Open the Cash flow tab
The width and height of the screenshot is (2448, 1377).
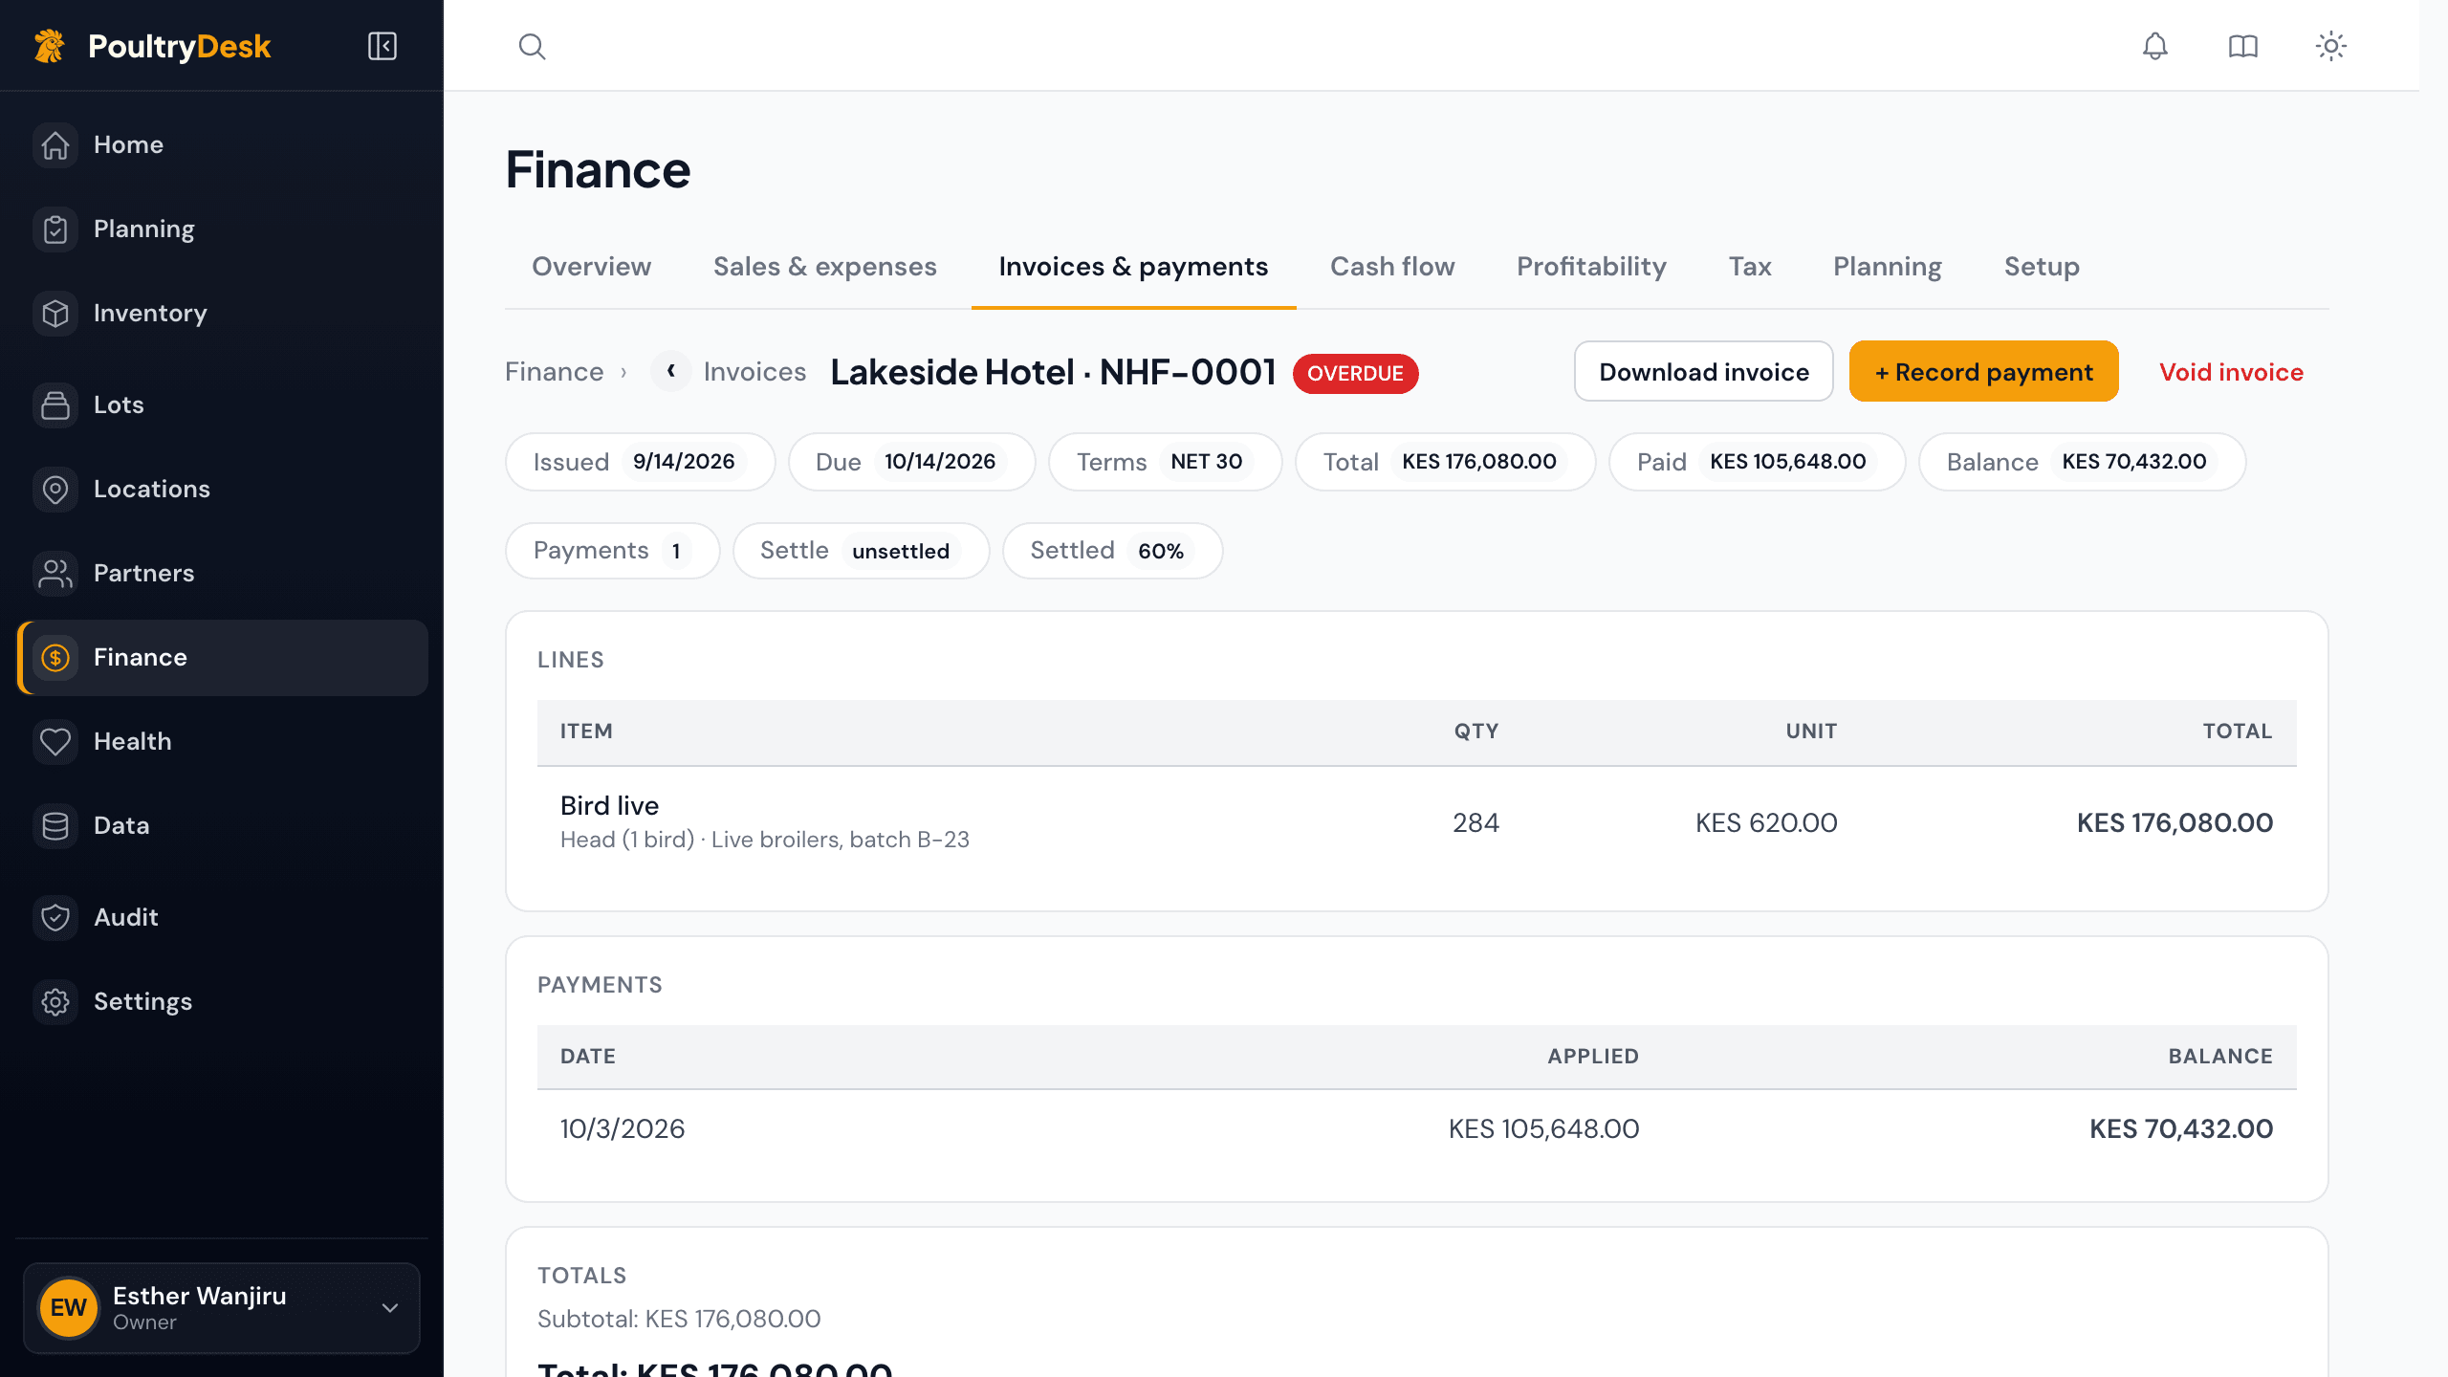[1392, 267]
